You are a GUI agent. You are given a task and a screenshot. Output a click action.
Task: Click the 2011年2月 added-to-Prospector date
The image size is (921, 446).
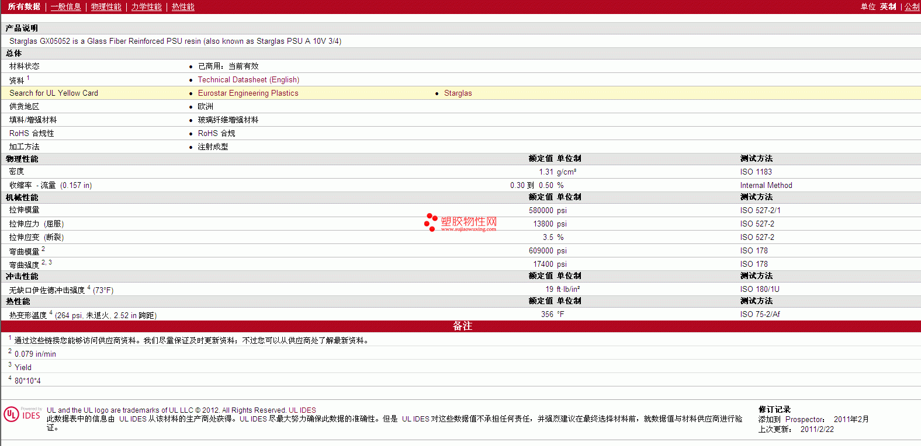click(x=851, y=420)
